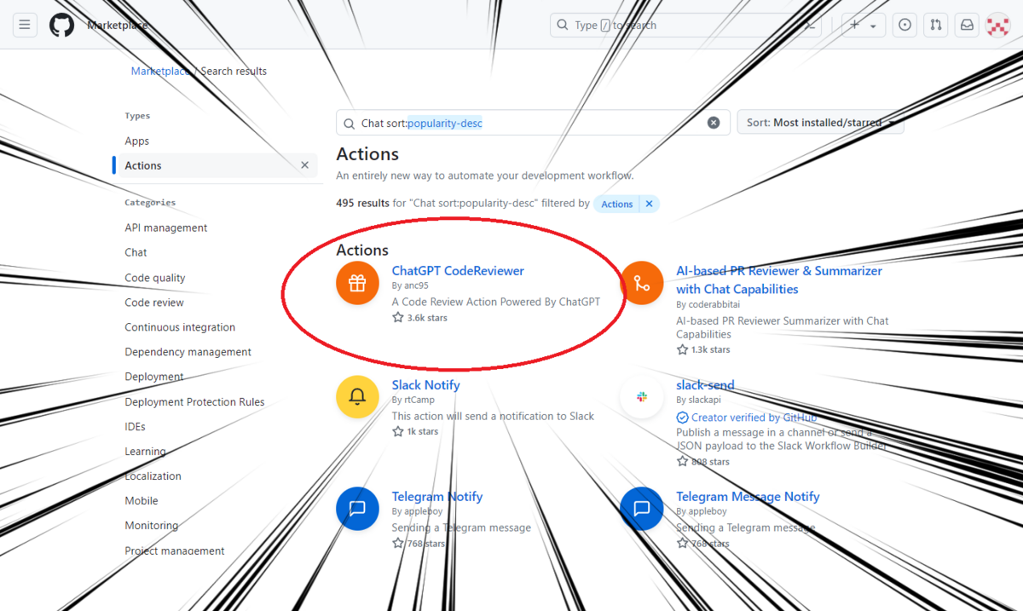
Task: Select the Learning category
Action: [x=146, y=452]
